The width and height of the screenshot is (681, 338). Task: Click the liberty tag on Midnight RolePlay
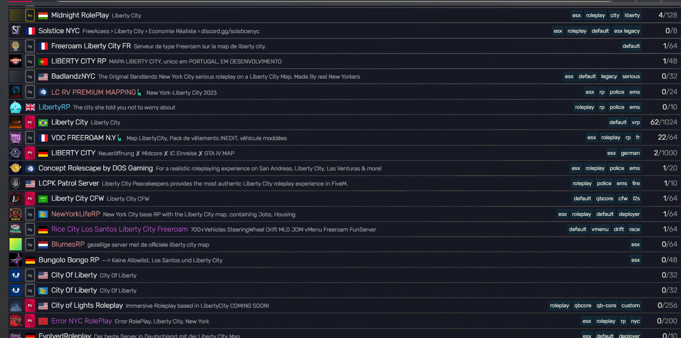tap(632, 15)
